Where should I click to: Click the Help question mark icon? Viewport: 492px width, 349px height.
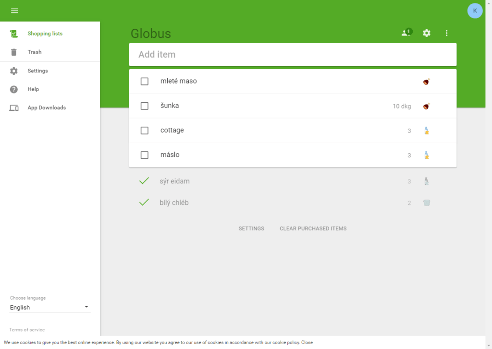point(14,89)
